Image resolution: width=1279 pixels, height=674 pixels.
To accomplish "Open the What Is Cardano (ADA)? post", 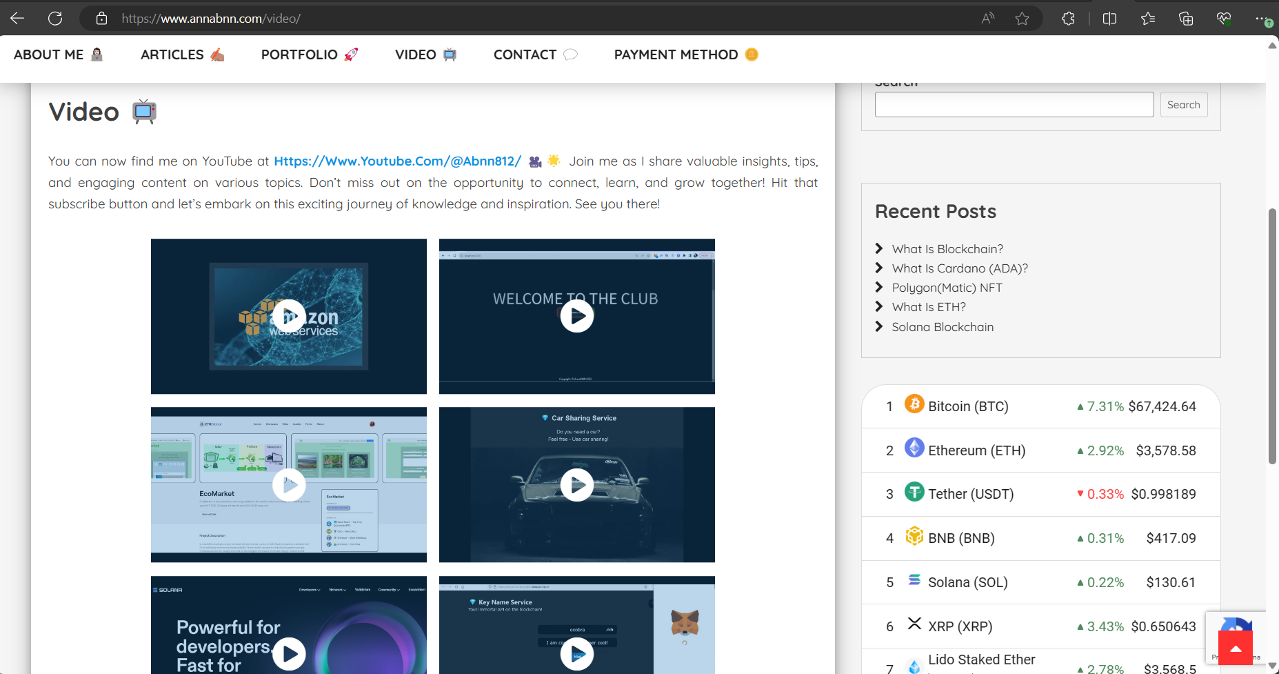I will pos(960,268).
